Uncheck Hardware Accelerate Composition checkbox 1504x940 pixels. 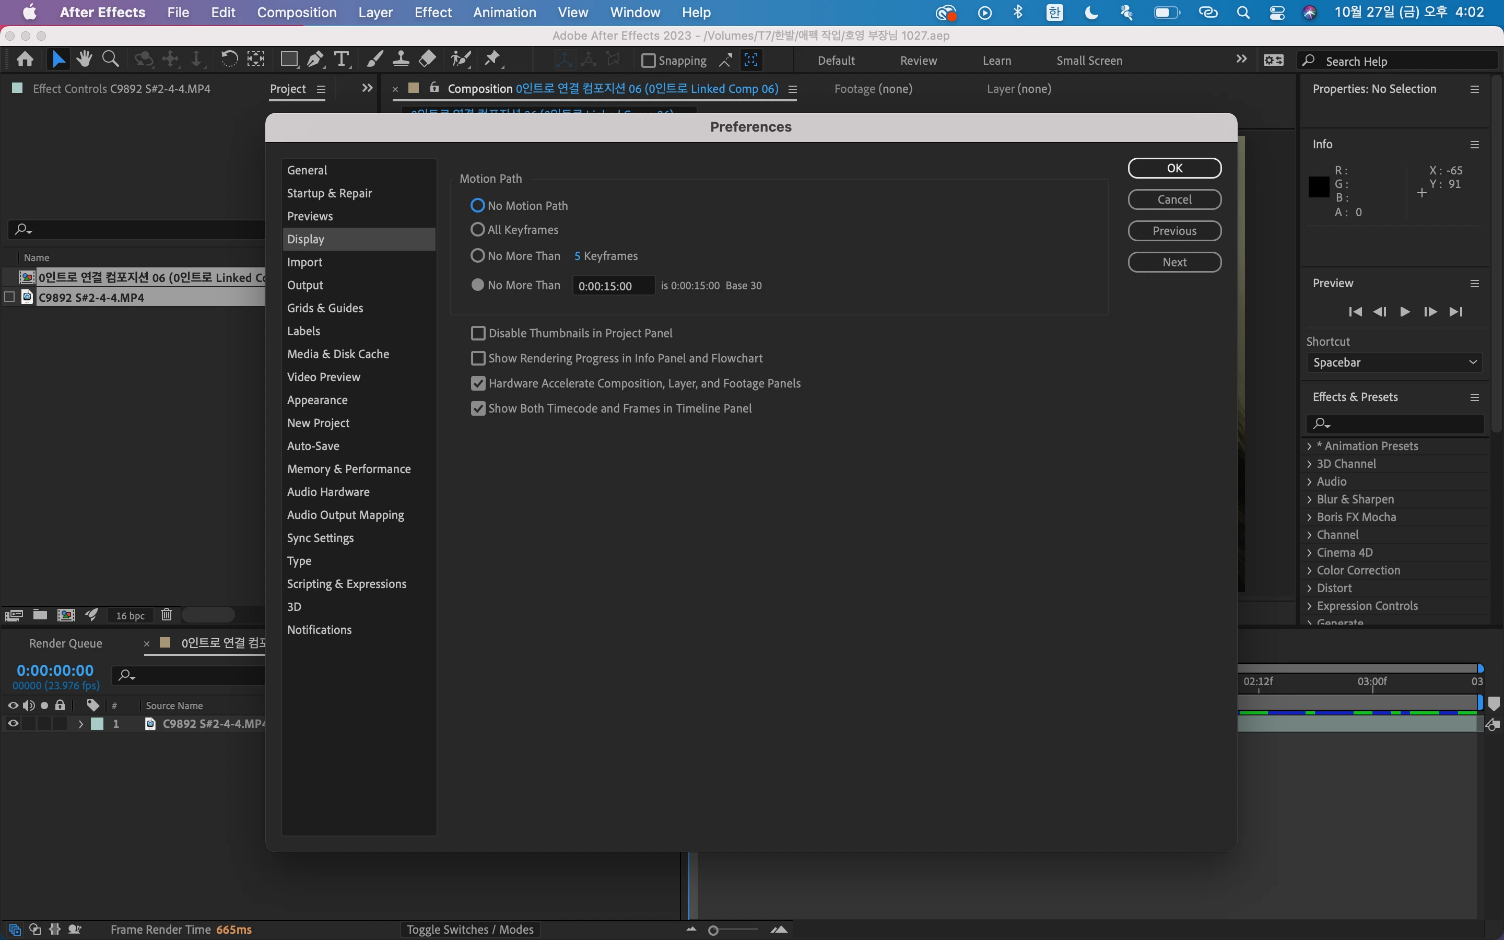click(x=478, y=384)
